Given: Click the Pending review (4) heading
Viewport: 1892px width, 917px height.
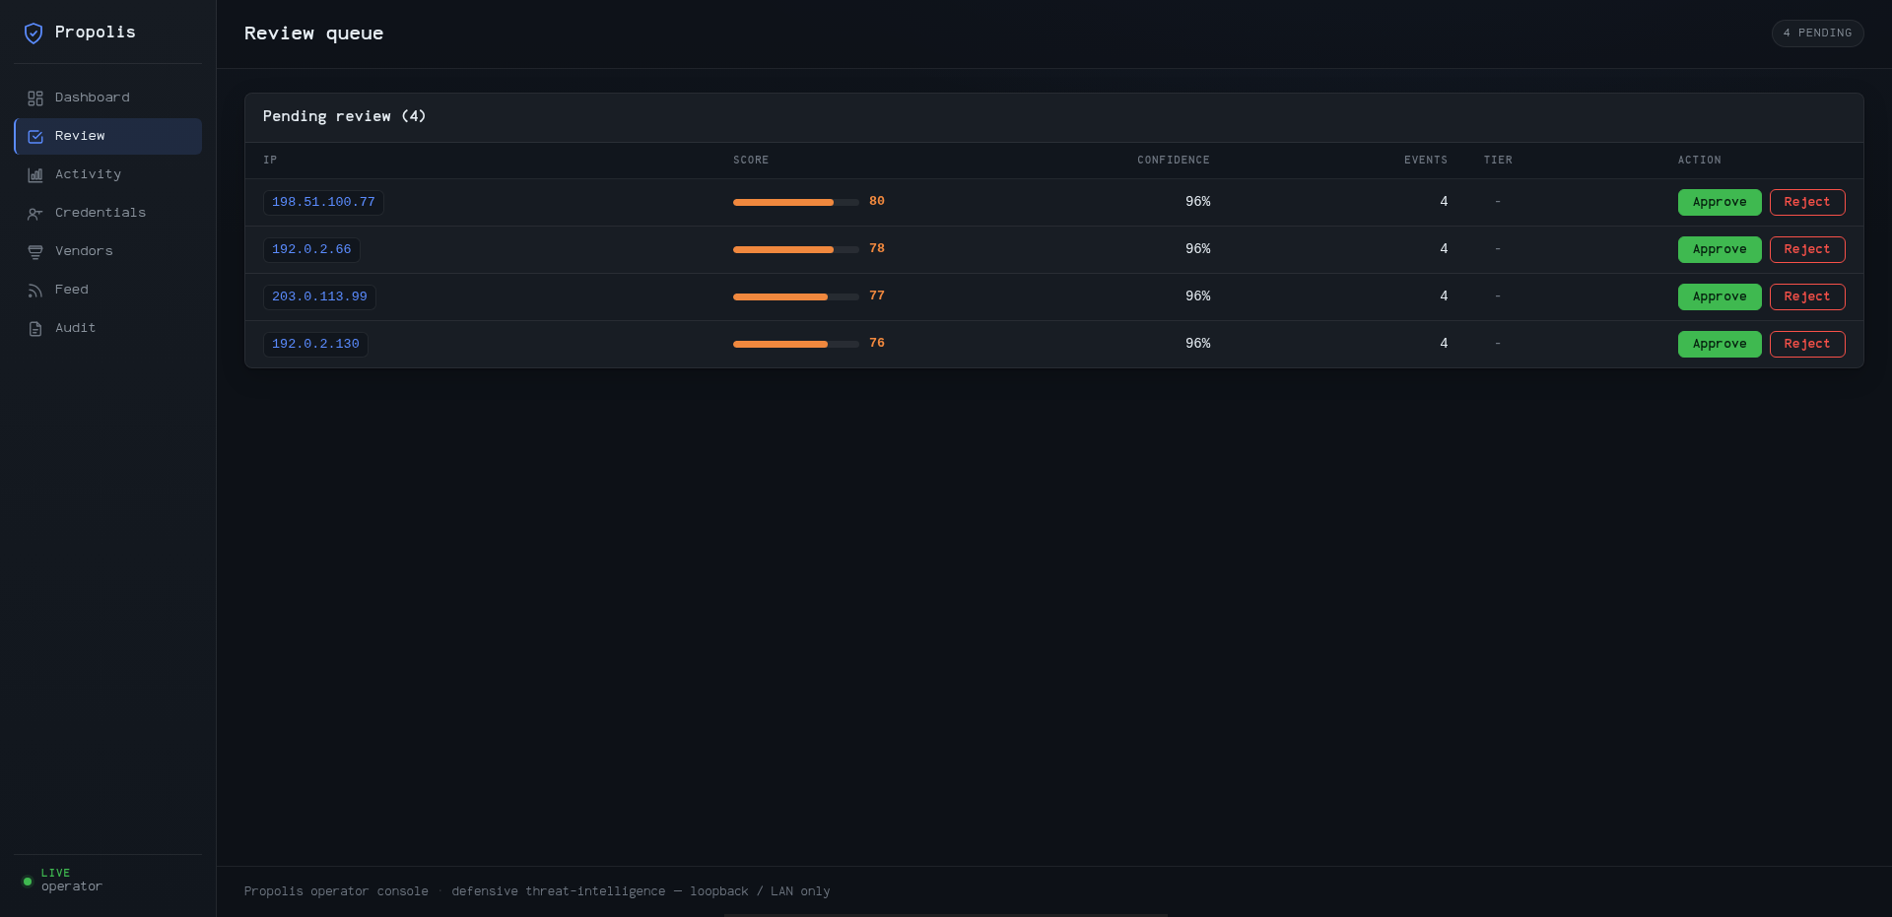Looking at the screenshot, I should pyautogui.click(x=344, y=116).
